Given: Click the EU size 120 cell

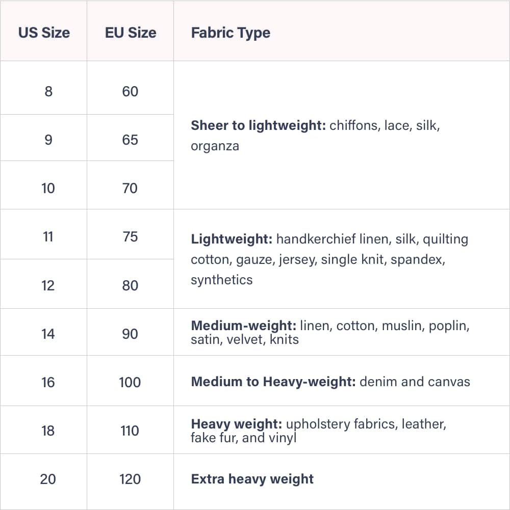Looking at the screenshot, I should tap(130, 479).
